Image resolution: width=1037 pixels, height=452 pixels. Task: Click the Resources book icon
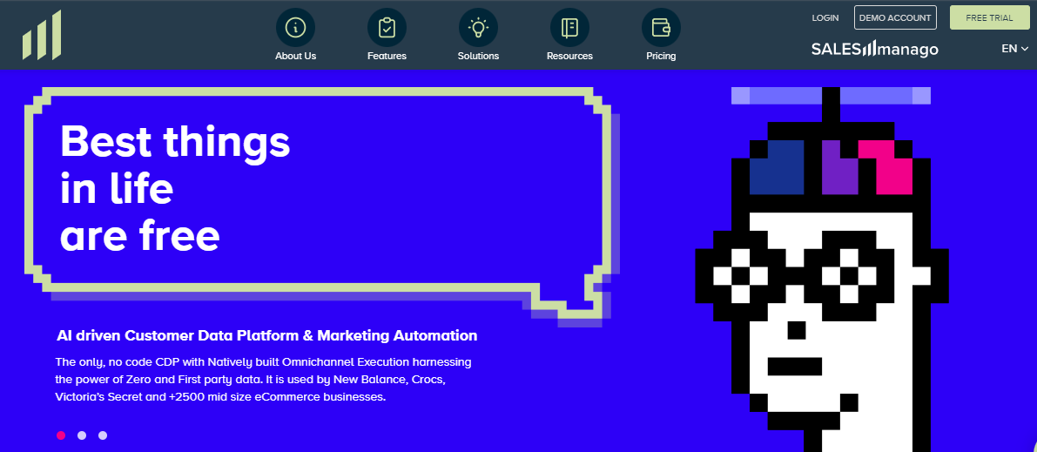coord(569,27)
